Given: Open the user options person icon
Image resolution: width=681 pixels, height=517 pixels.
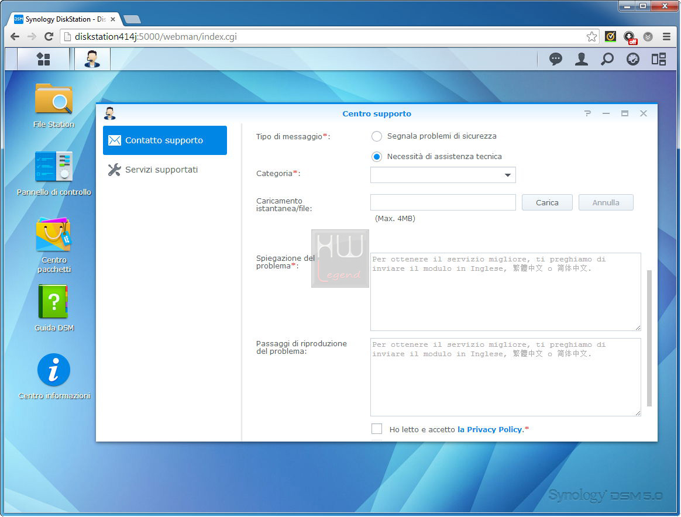Looking at the screenshot, I should coord(581,59).
